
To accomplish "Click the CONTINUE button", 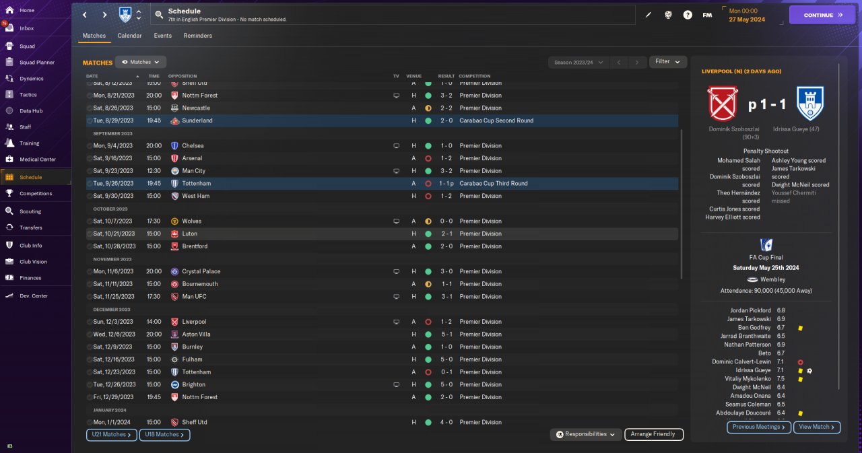I will (x=822, y=15).
